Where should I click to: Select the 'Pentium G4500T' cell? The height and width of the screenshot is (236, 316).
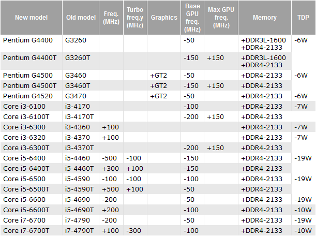pyautogui.click(x=31, y=85)
